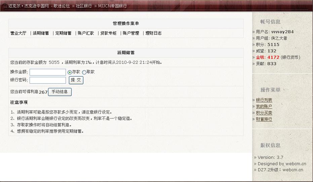
Task: Open the 积分买卖 sidebar link
Action: [x=264, y=112]
